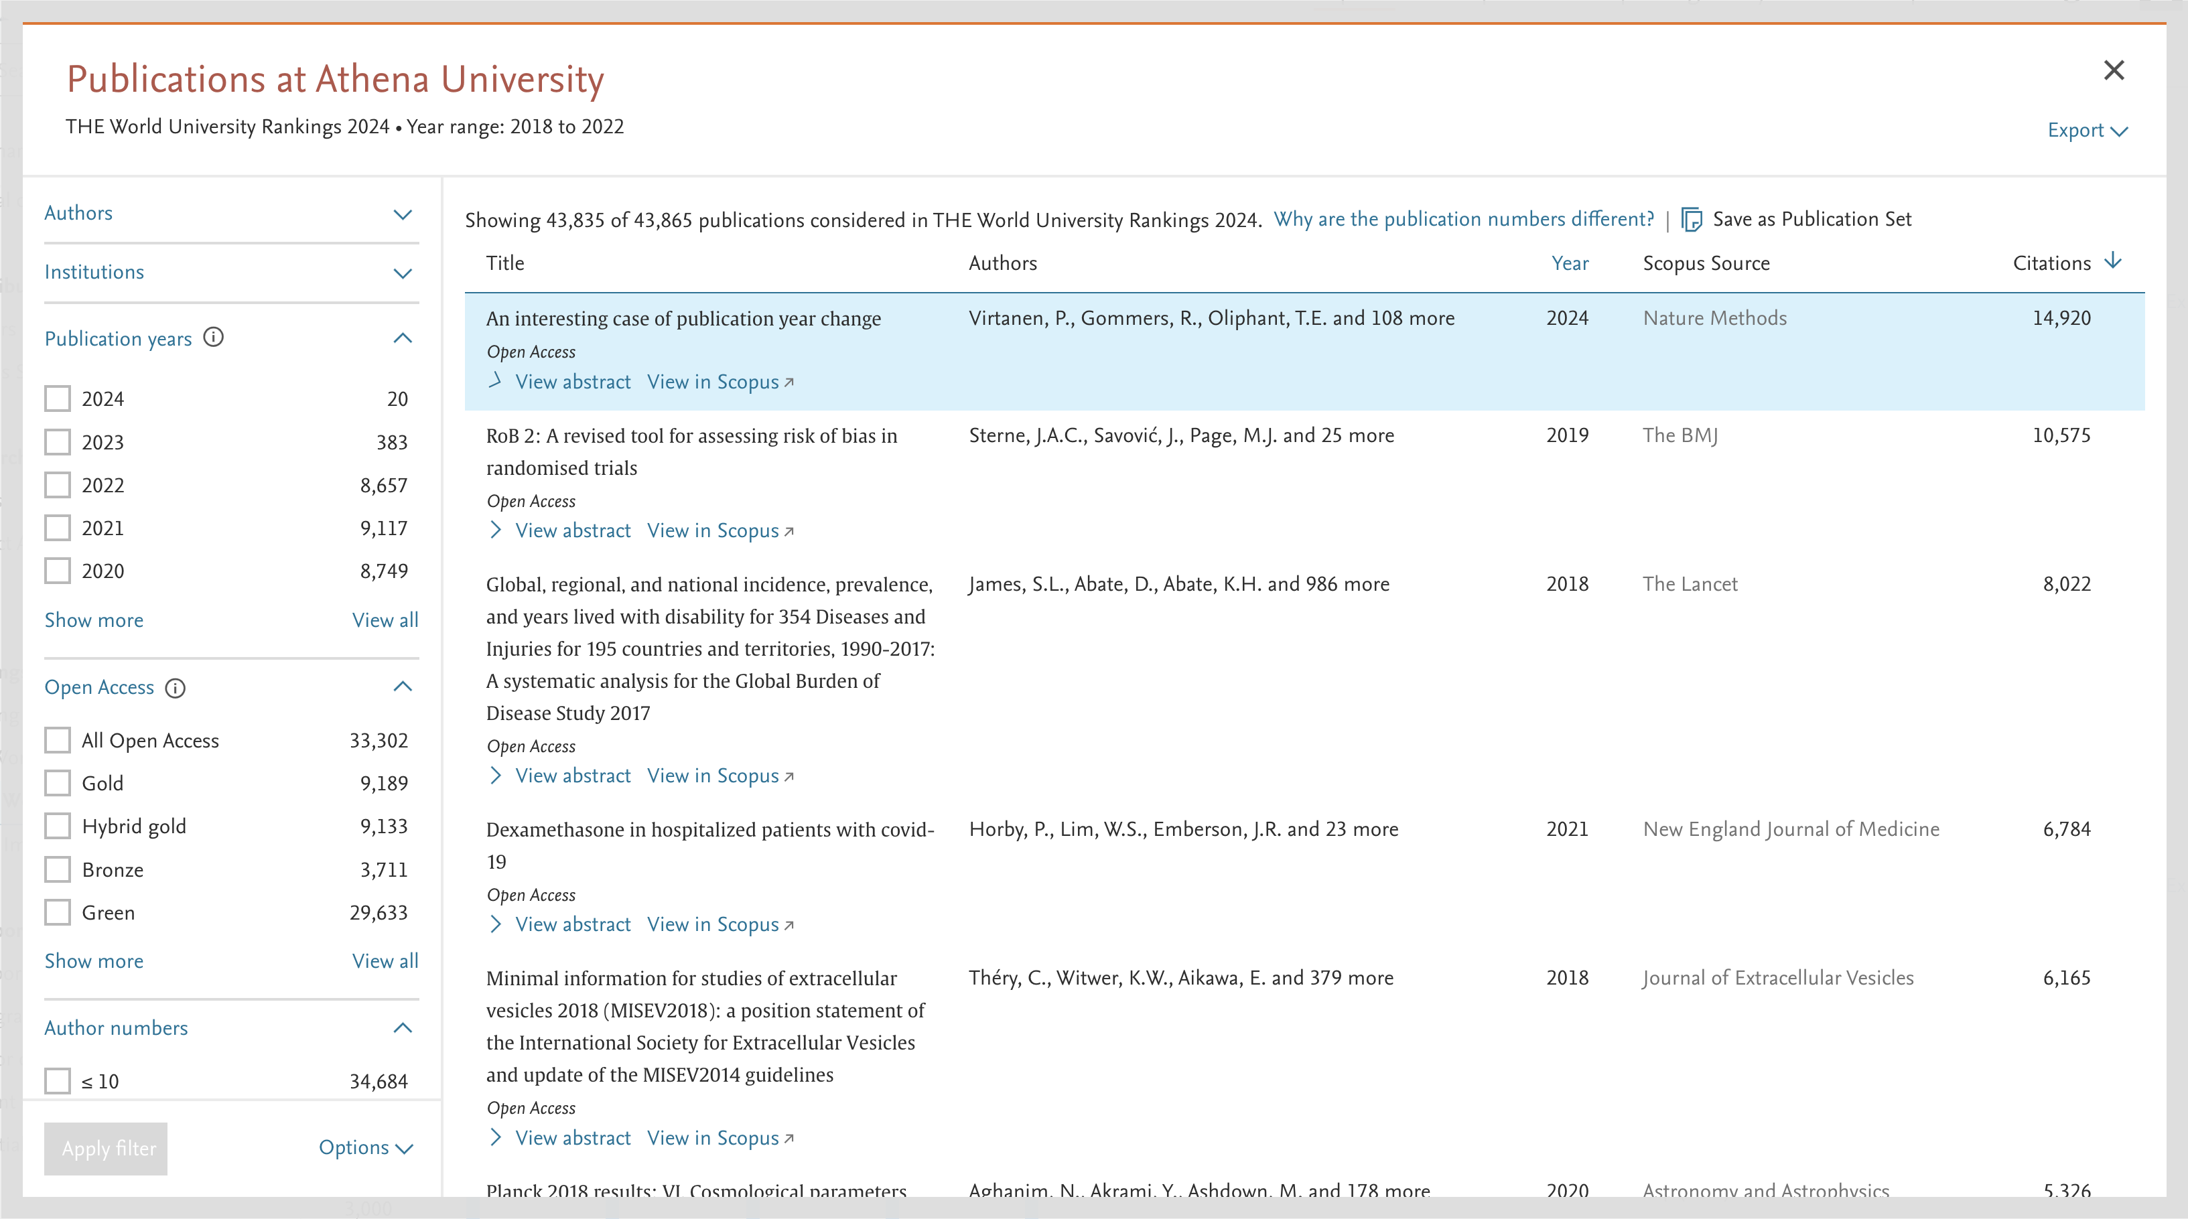The height and width of the screenshot is (1219, 2188).
Task: Expand the abstract chevron for RoB 2 article
Action: click(496, 530)
